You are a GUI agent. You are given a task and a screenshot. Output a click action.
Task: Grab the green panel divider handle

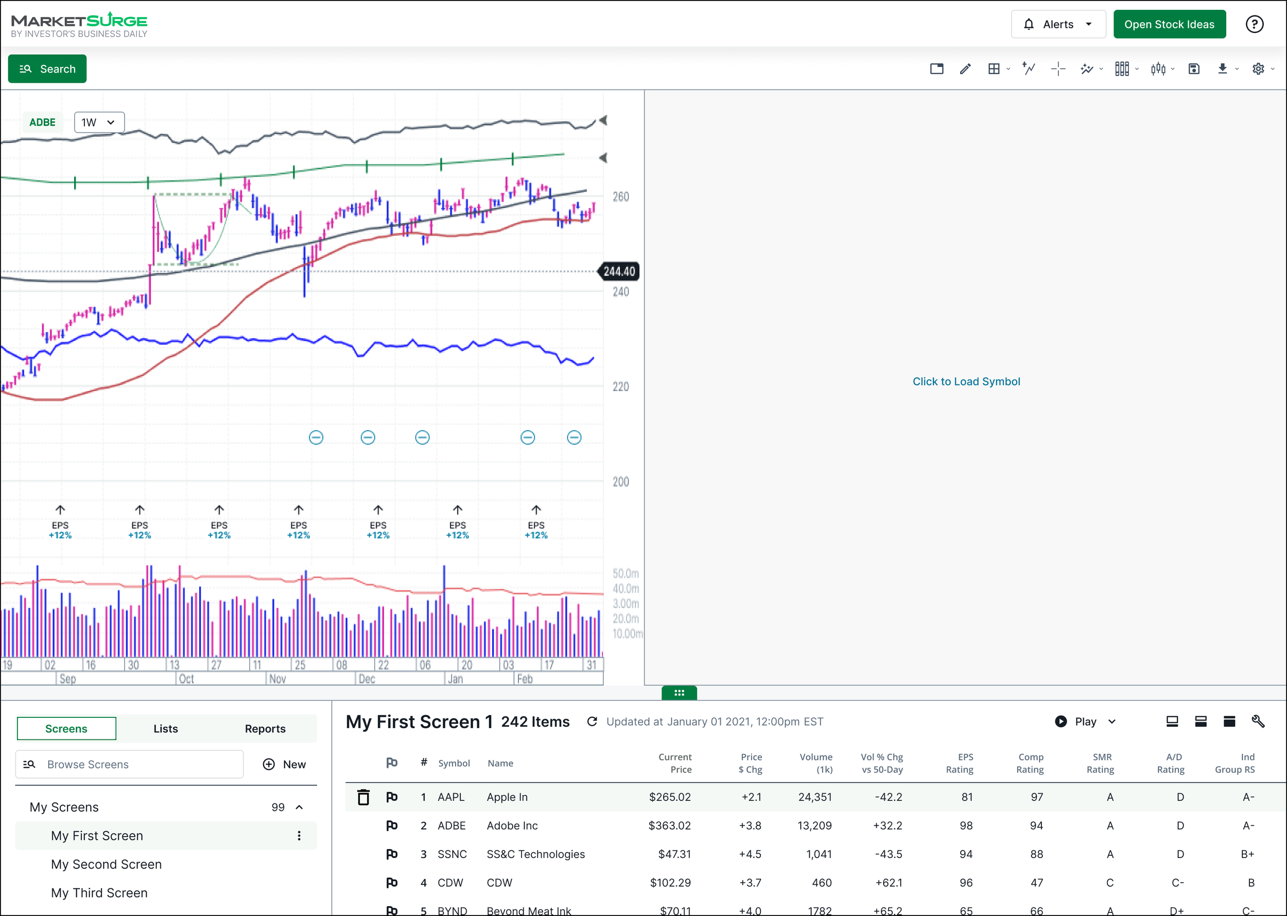point(680,693)
